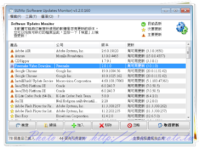Click the warning icon beside Adobe AIR
This screenshot has width=199, height=147.
tap(12, 51)
